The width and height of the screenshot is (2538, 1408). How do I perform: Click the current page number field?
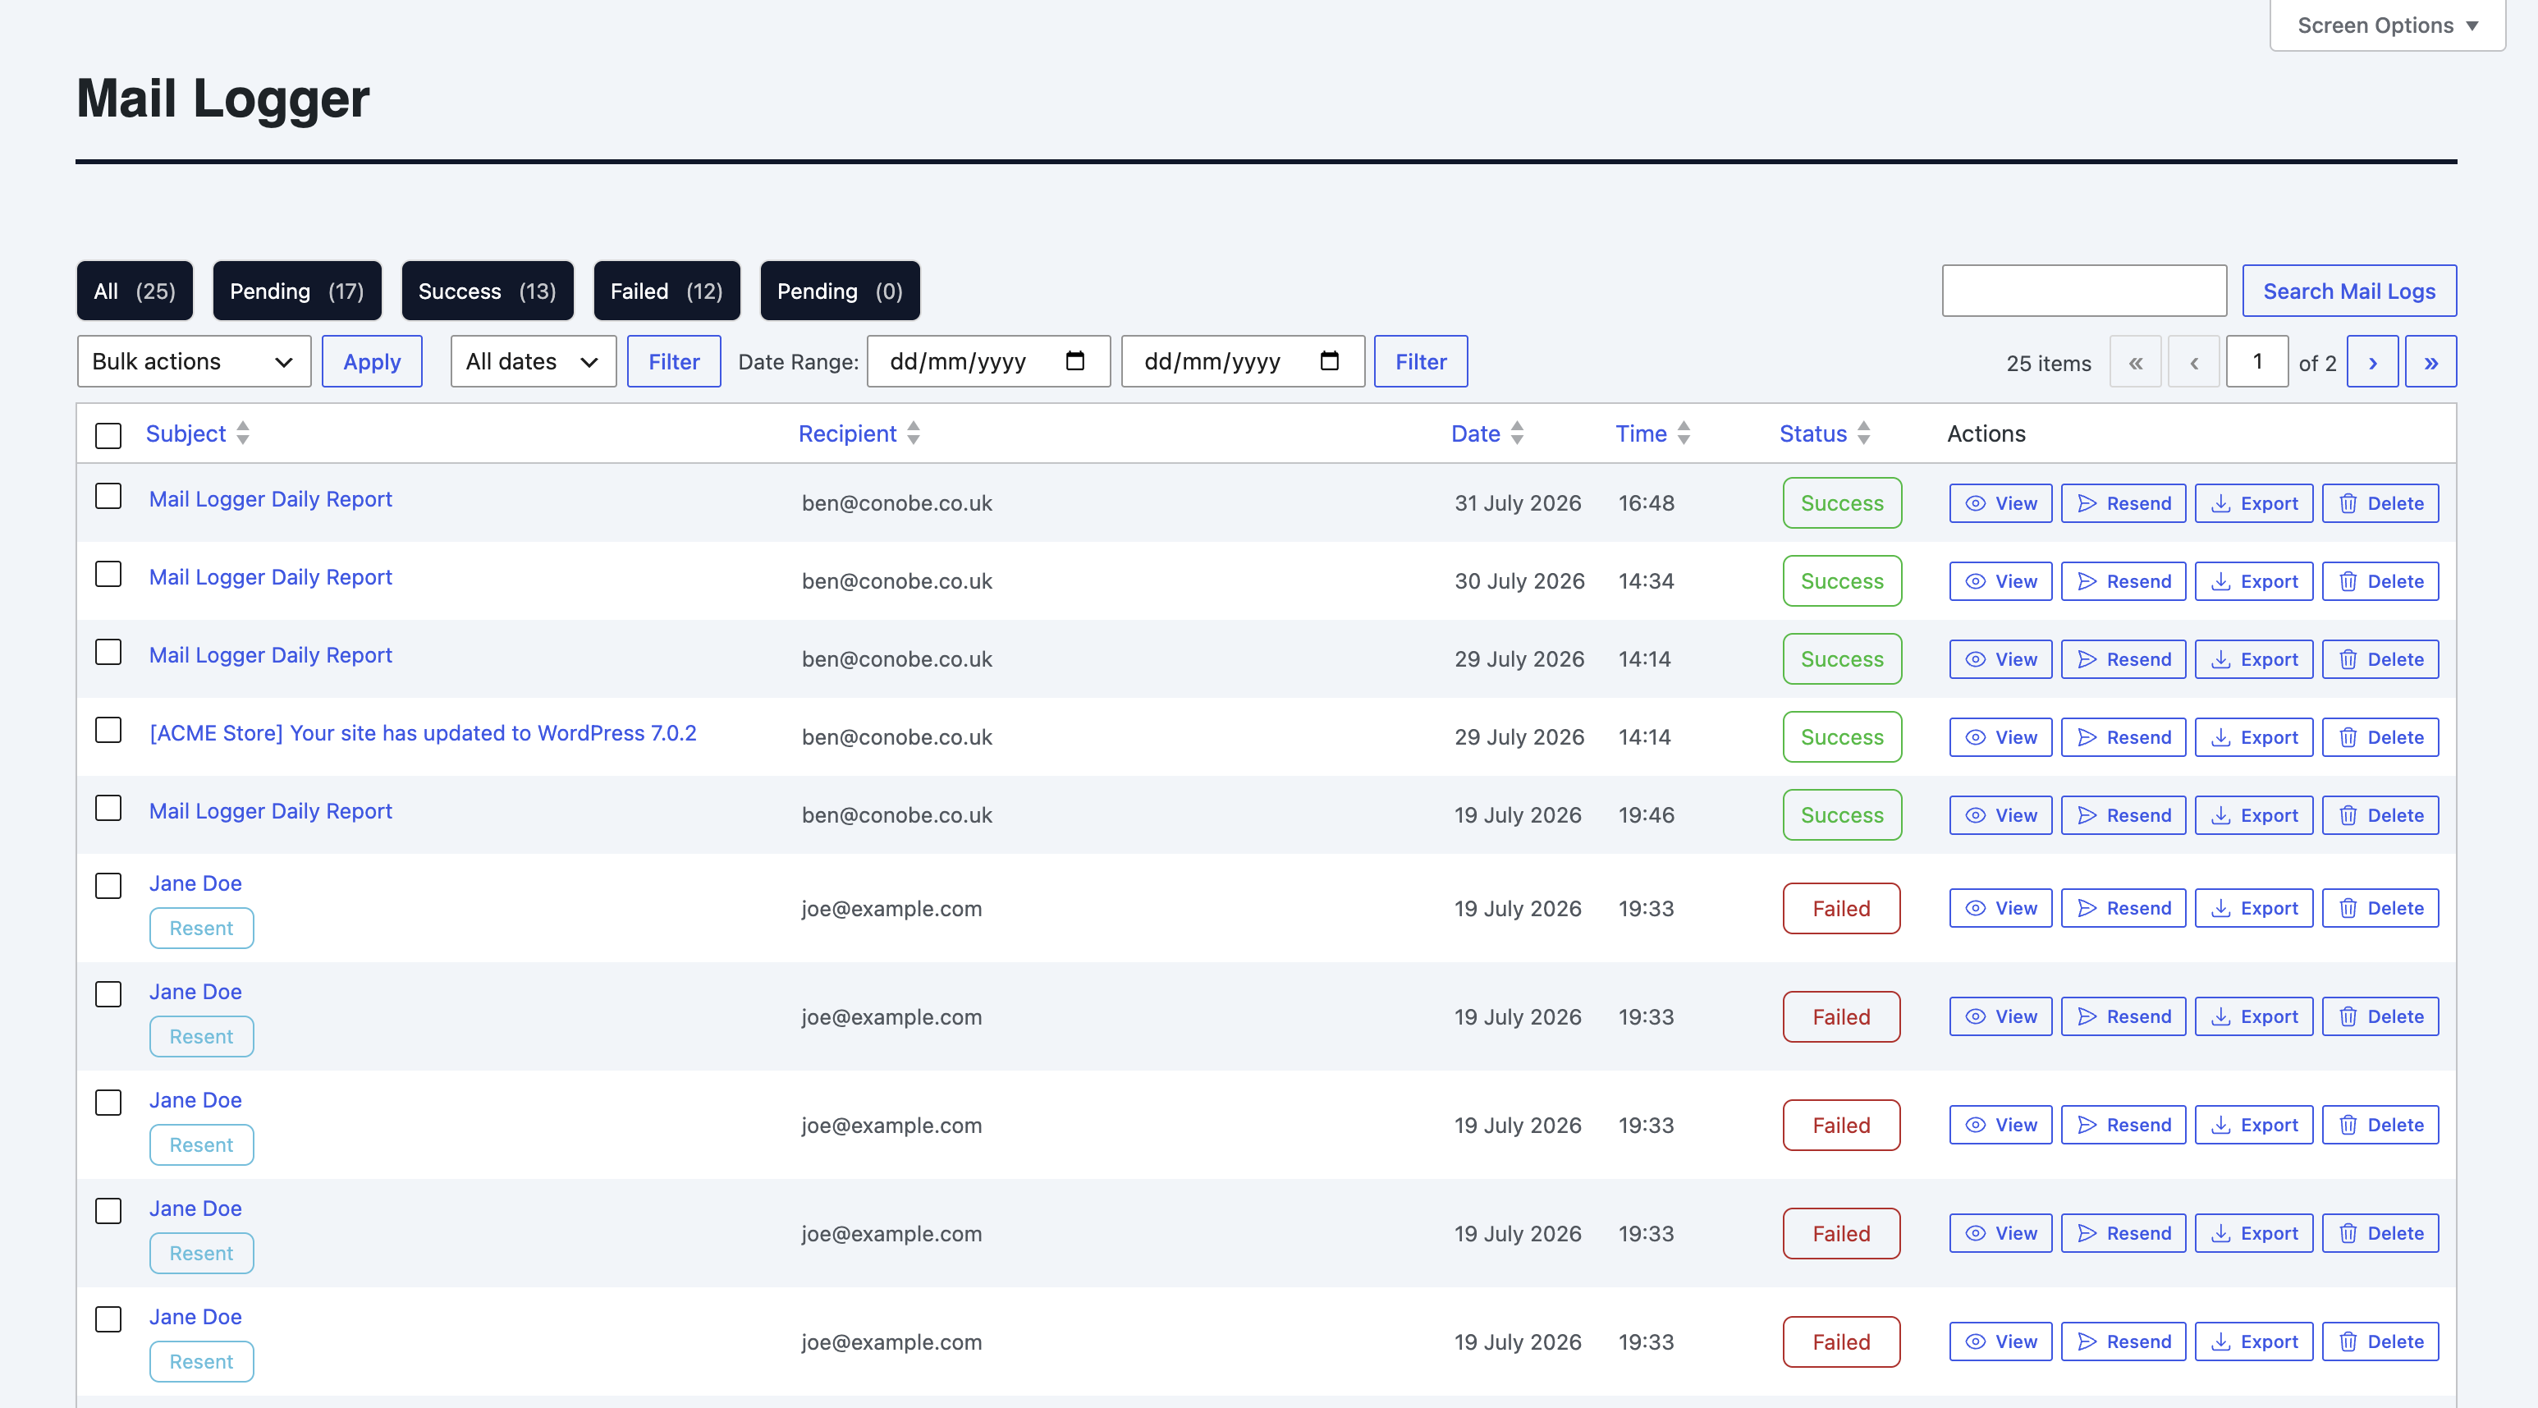(x=2257, y=361)
